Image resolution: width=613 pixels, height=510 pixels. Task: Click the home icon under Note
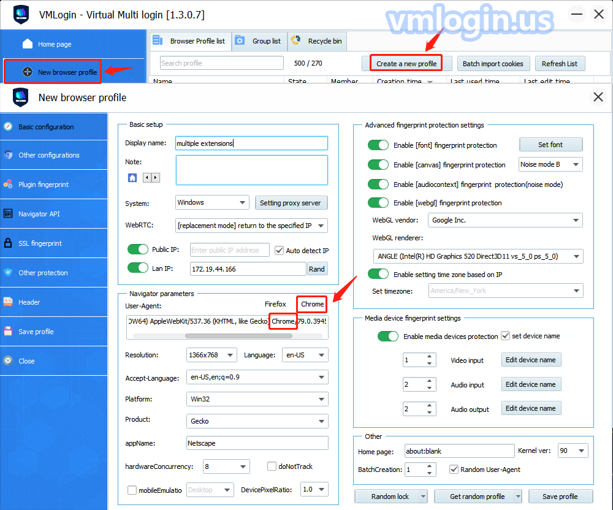(132, 178)
